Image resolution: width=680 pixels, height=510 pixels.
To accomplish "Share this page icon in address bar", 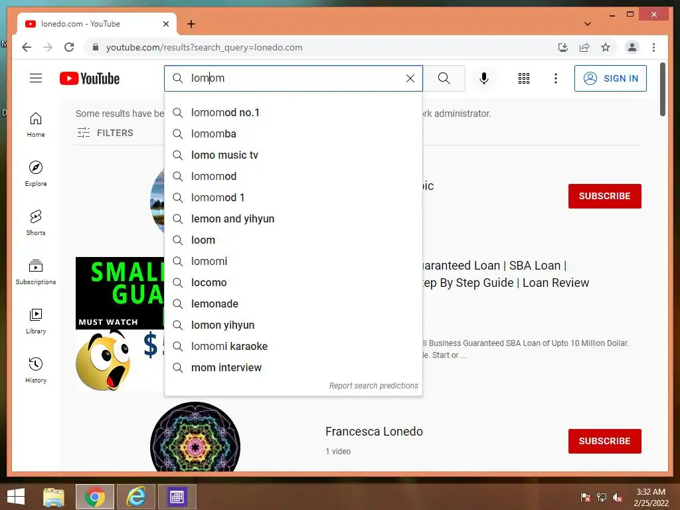I will click(584, 47).
